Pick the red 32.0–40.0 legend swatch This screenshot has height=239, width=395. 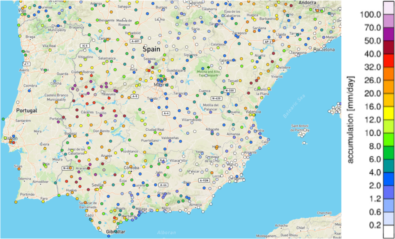[x=388, y=60]
